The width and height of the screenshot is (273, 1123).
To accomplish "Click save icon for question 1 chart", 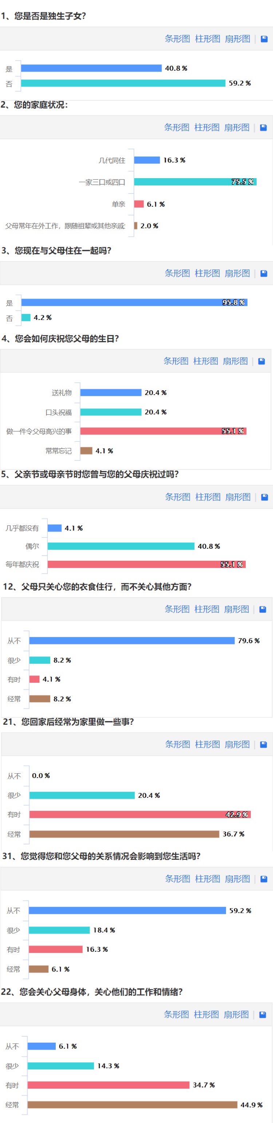I will (x=264, y=39).
